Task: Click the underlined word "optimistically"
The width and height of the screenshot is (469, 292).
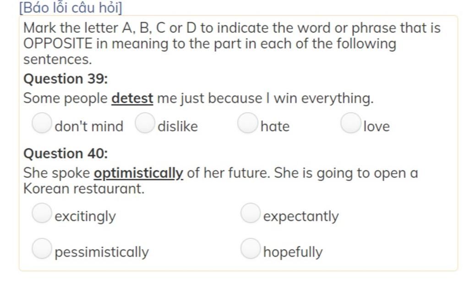Action: tap(138, 173)
